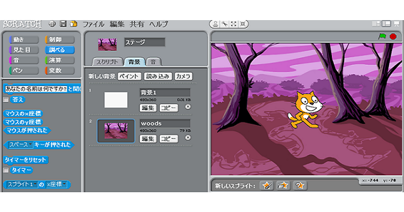Click the マウスのy座標 block
404x212 pixels.
coord(24,122)
